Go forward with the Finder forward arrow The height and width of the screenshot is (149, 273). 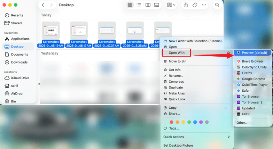point(52,5)
